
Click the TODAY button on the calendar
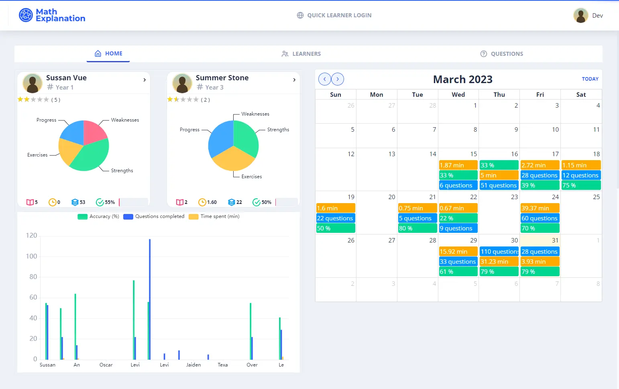coord(590,79)
